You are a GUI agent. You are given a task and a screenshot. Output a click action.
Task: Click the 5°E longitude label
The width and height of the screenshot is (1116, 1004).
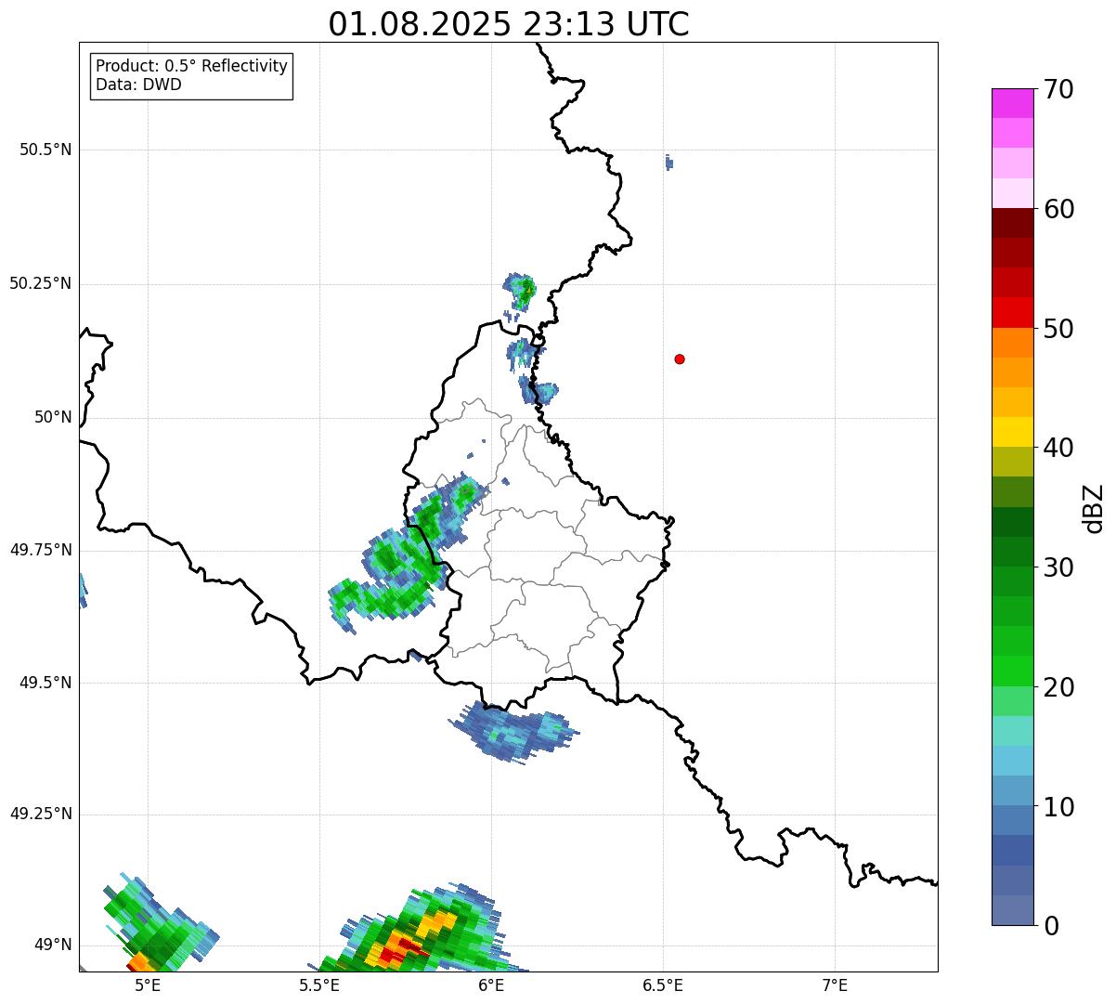coord(148,984)
